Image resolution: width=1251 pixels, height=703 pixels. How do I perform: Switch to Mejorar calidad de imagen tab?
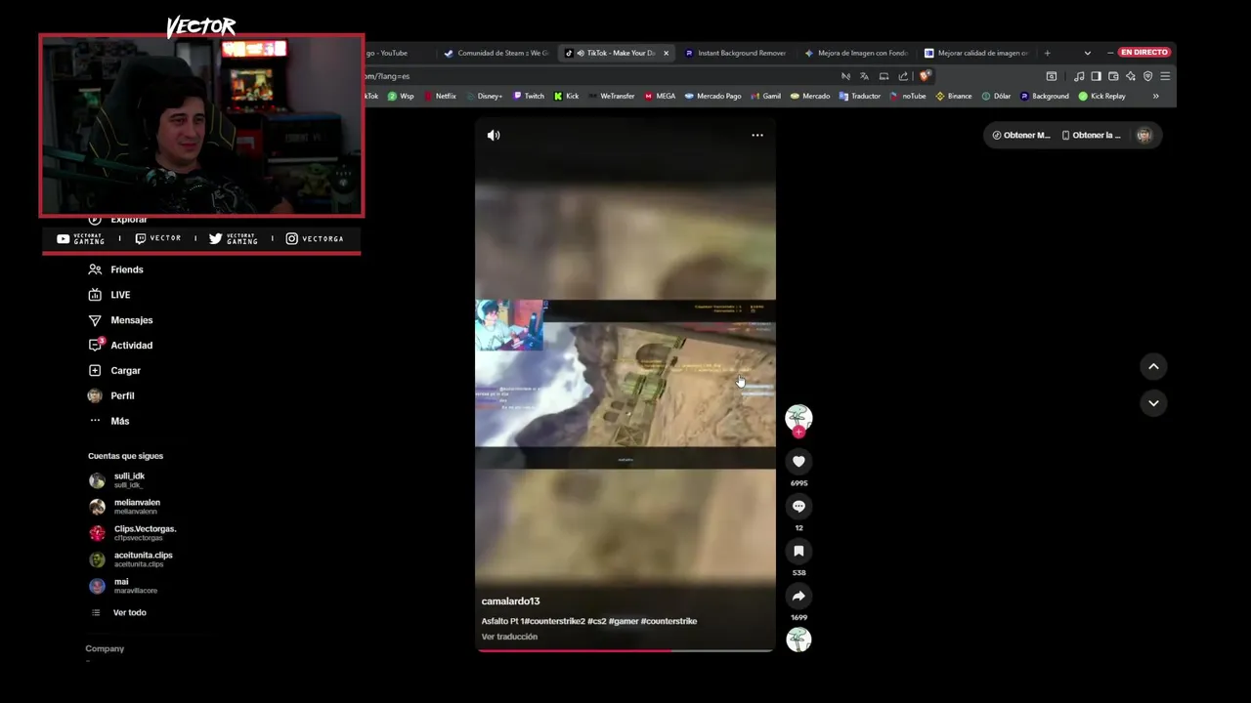pyautogui.click(x=976, y=53)
